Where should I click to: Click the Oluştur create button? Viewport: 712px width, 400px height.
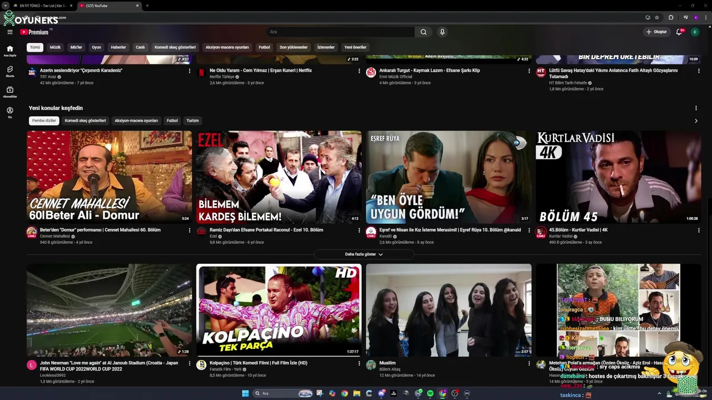pos(656,32)
